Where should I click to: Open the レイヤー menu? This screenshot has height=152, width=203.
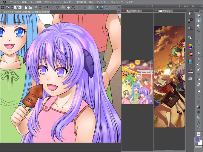point(68,2)
